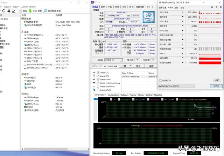
Task: Click the 验证 button in CPU-Z
Action: coord(138,66)
